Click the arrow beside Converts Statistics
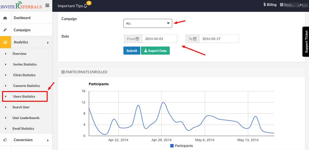The width and height of the screenshot is (309, 150). (6, 86)
